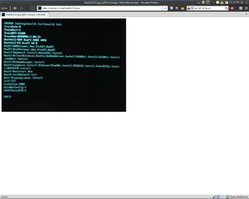
Task: Open the list all tabs dropdown arrow
Action: [246, 14]
